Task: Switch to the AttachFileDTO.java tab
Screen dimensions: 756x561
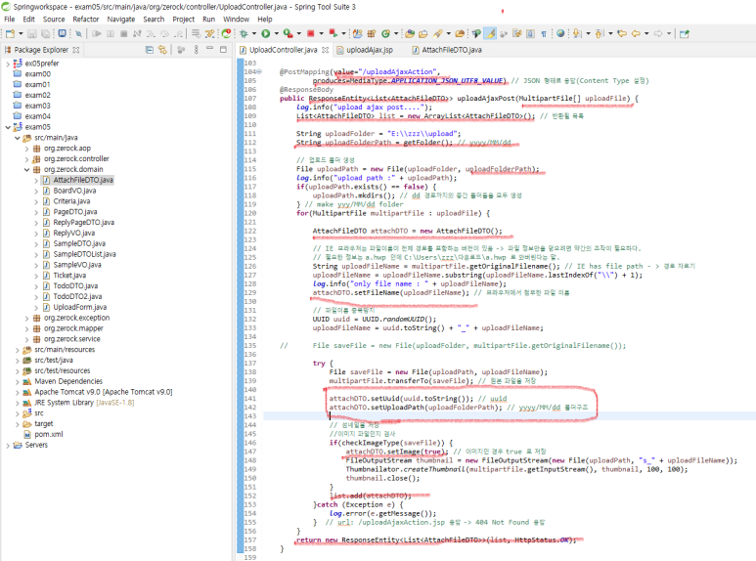Action: point(447,50)
